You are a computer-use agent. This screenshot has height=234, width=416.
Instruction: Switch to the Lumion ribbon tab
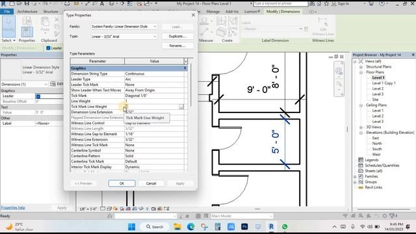pyautogui.click(x=252, y=12)
